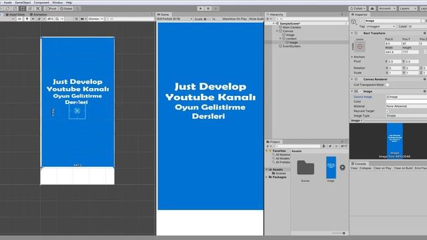
Task: Open the Assets menu
Action: coord(7,3)
